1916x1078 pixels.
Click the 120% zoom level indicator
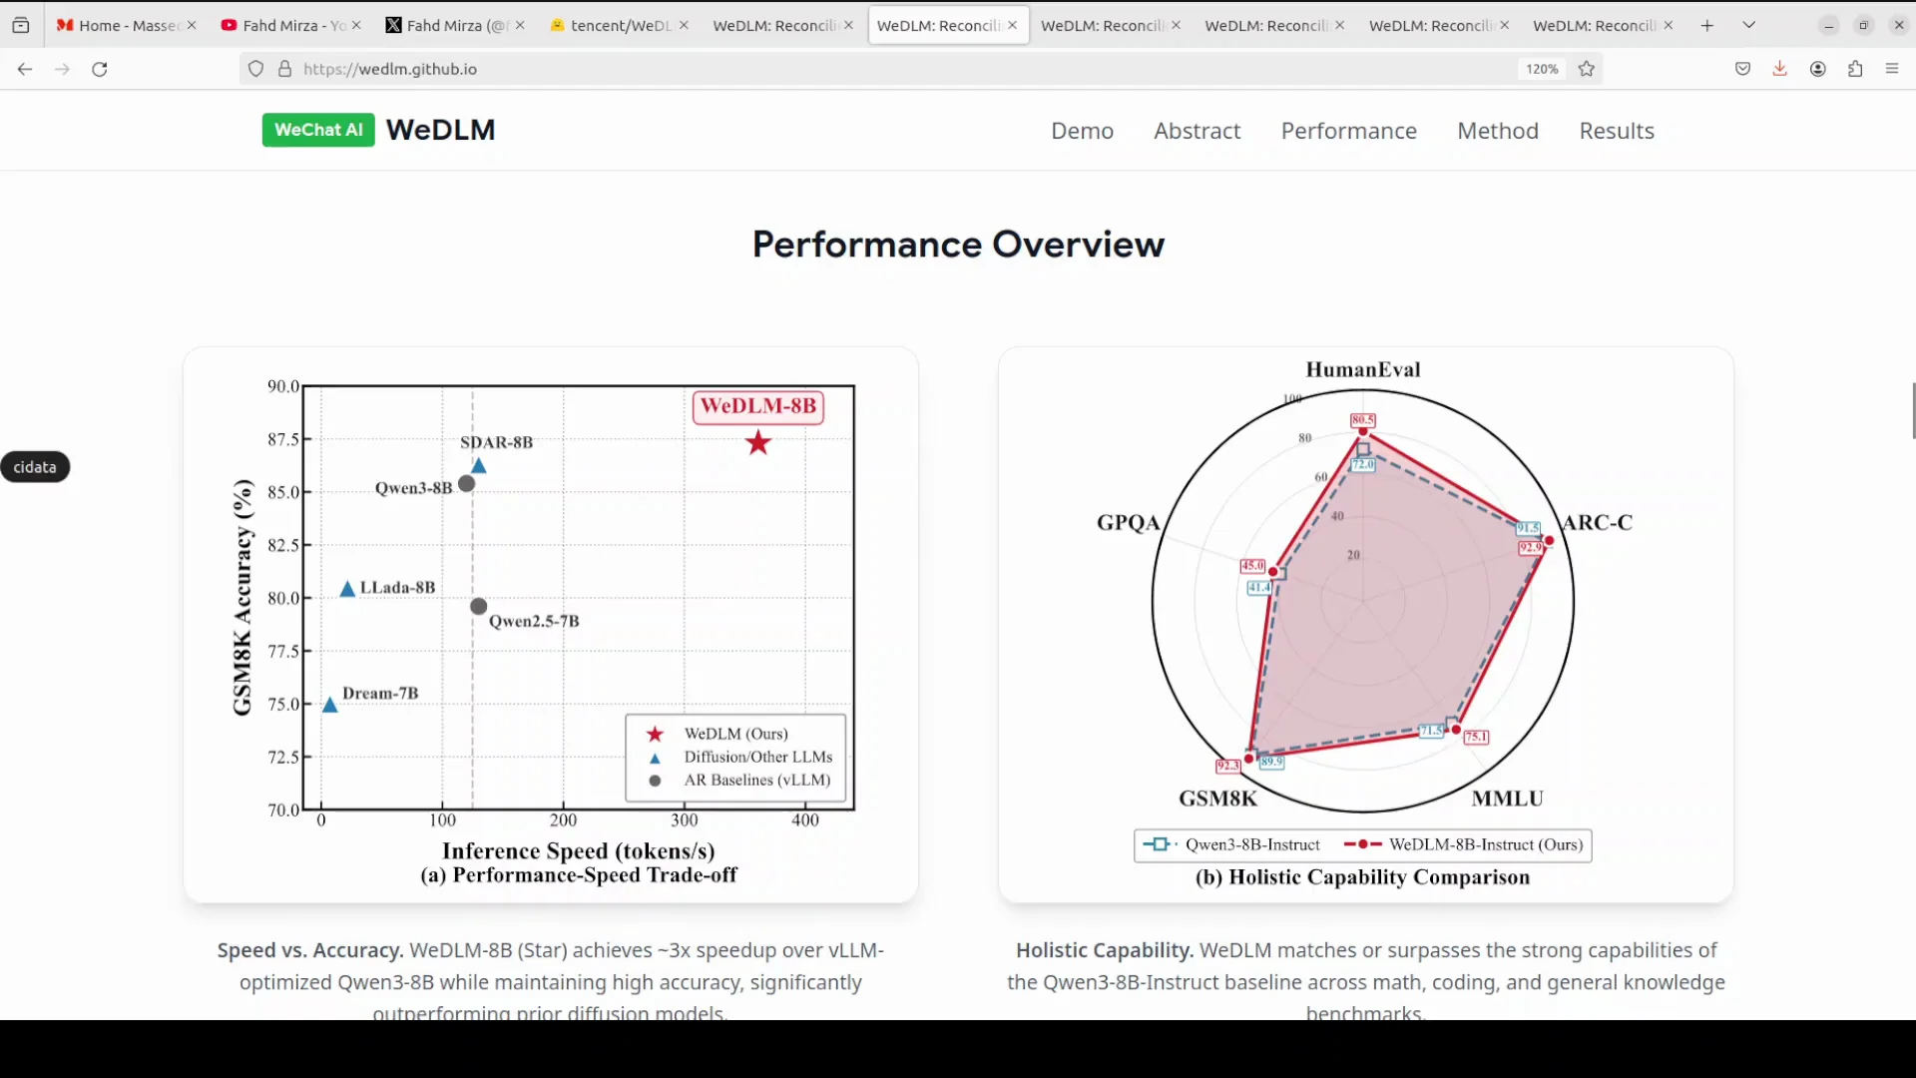[1541, 69]
